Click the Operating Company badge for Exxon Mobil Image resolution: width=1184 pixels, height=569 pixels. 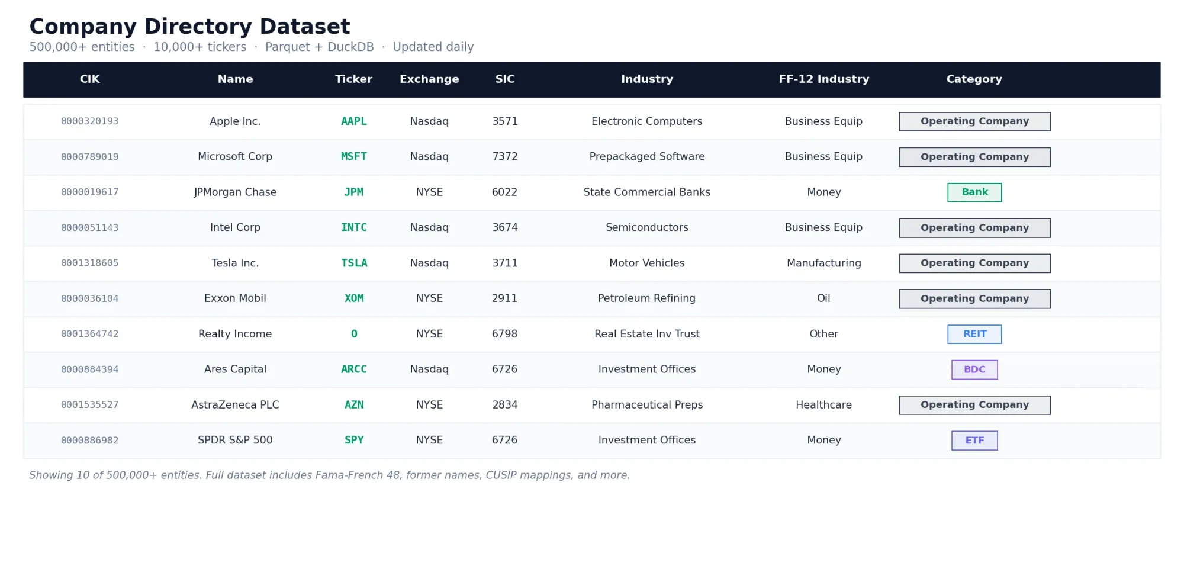point(974,298)
